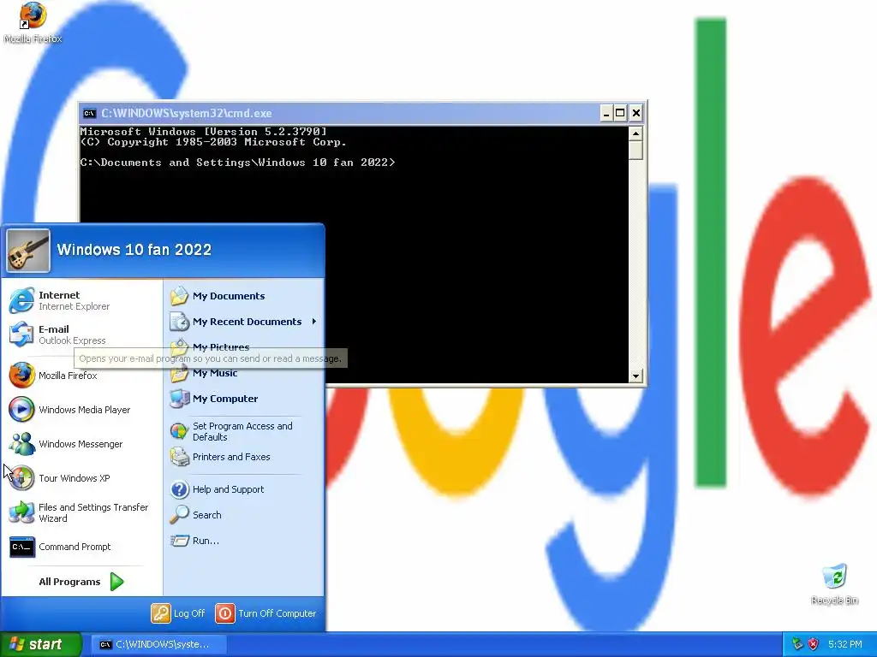Expand My Recent Documents submenu

pyautogui.click(x=244, y=322)
